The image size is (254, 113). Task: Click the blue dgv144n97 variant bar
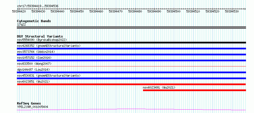[131, 72]
